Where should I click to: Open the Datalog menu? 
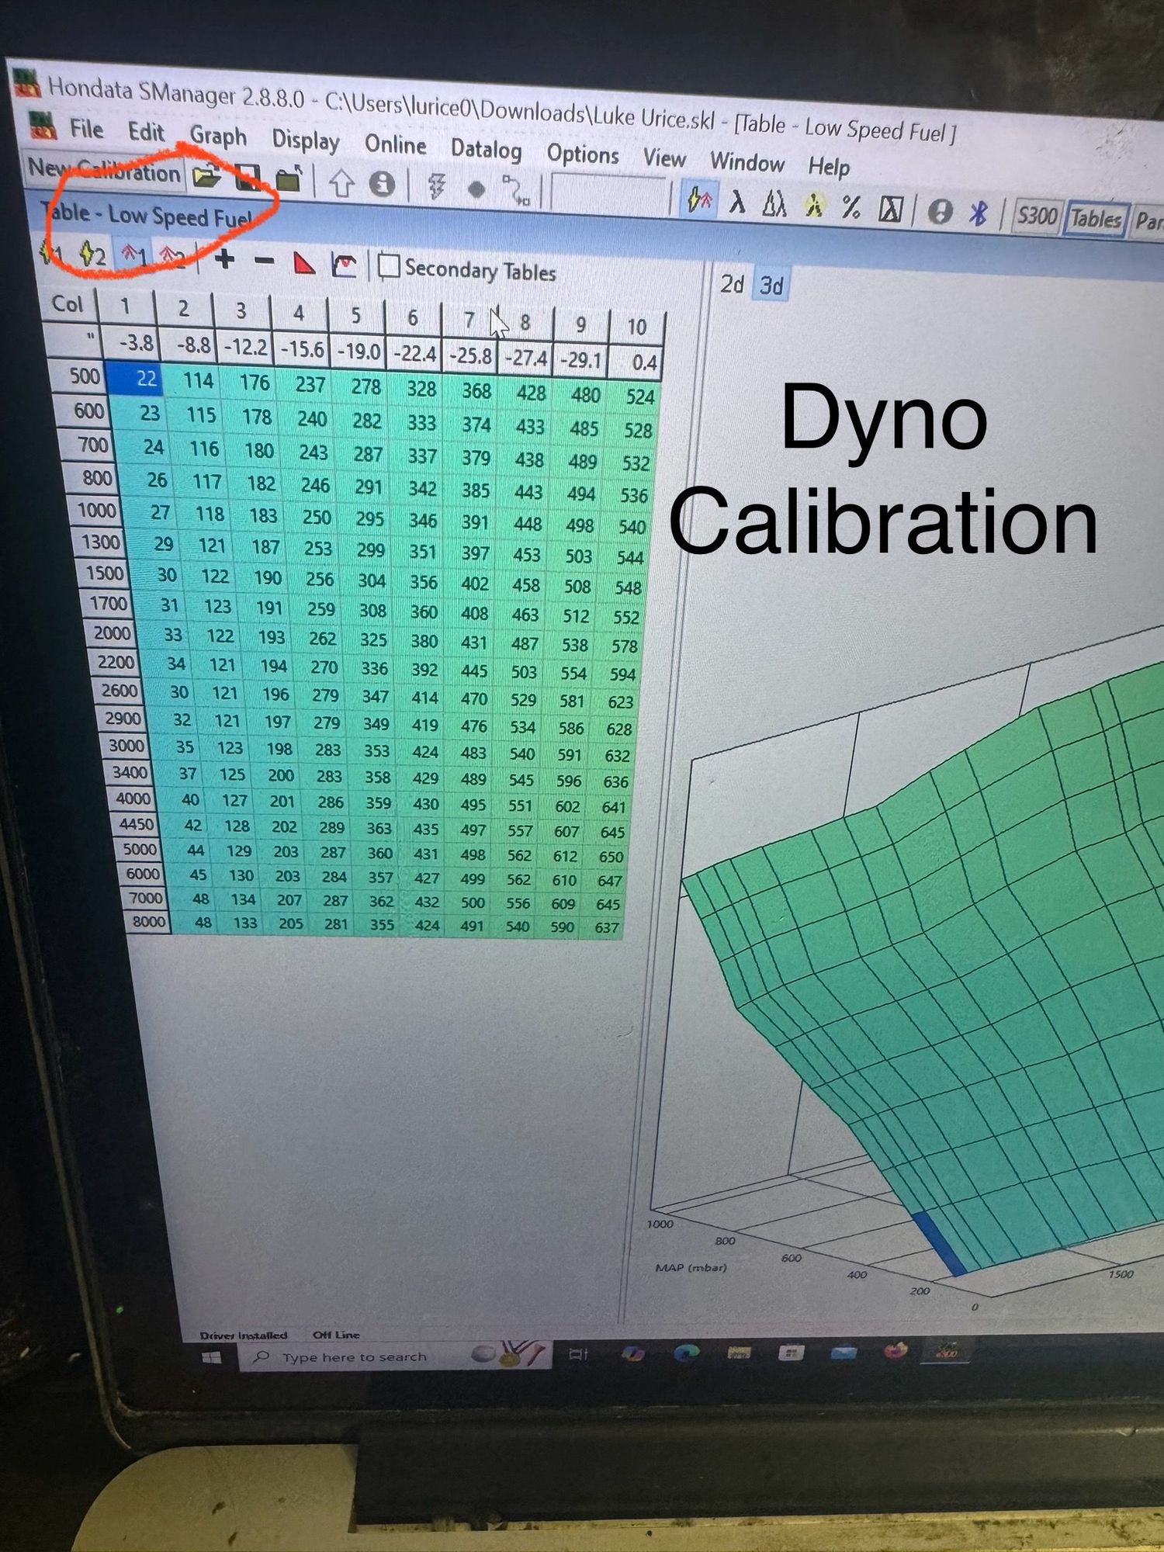486,149
